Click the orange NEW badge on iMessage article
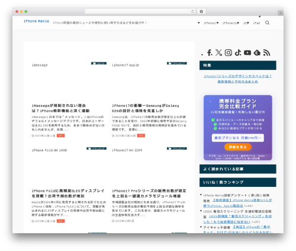Image resolution: width=296 pixels, height=251 pixels. [x=61, y=135]
